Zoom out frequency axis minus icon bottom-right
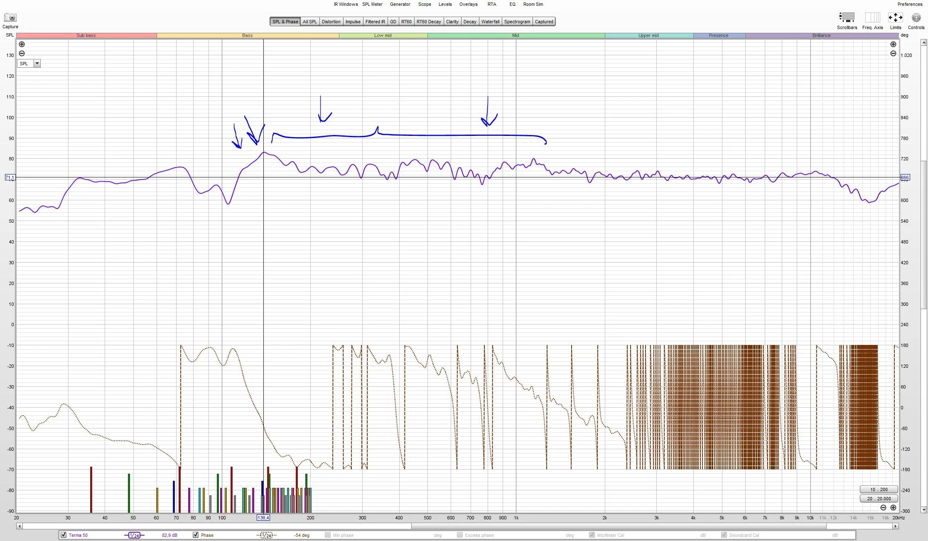Viewport: 928px width, 541px height. pyautogui.click(x=883, y=508)
